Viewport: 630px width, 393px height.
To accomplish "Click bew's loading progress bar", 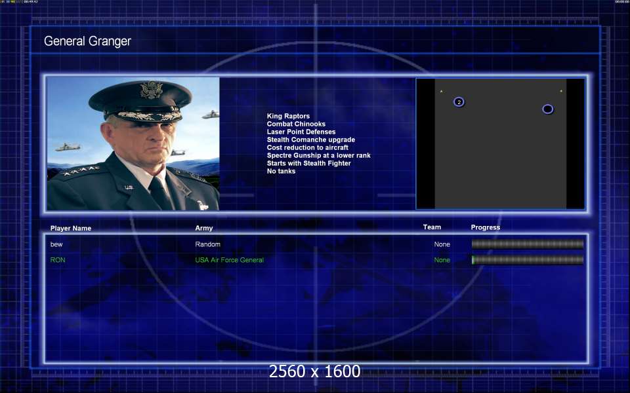I will [x=527, y=244].
